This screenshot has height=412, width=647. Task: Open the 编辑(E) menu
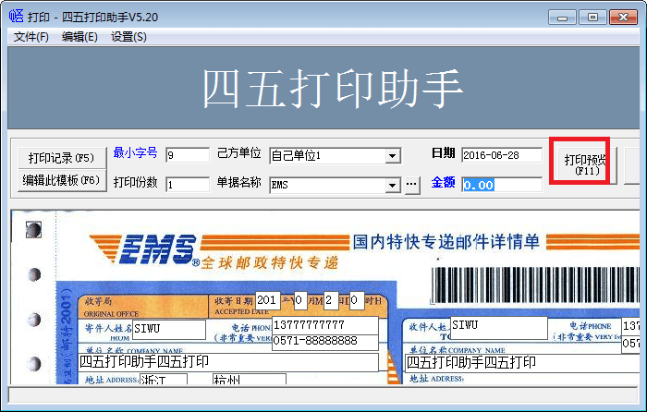[x=79, y=37]
